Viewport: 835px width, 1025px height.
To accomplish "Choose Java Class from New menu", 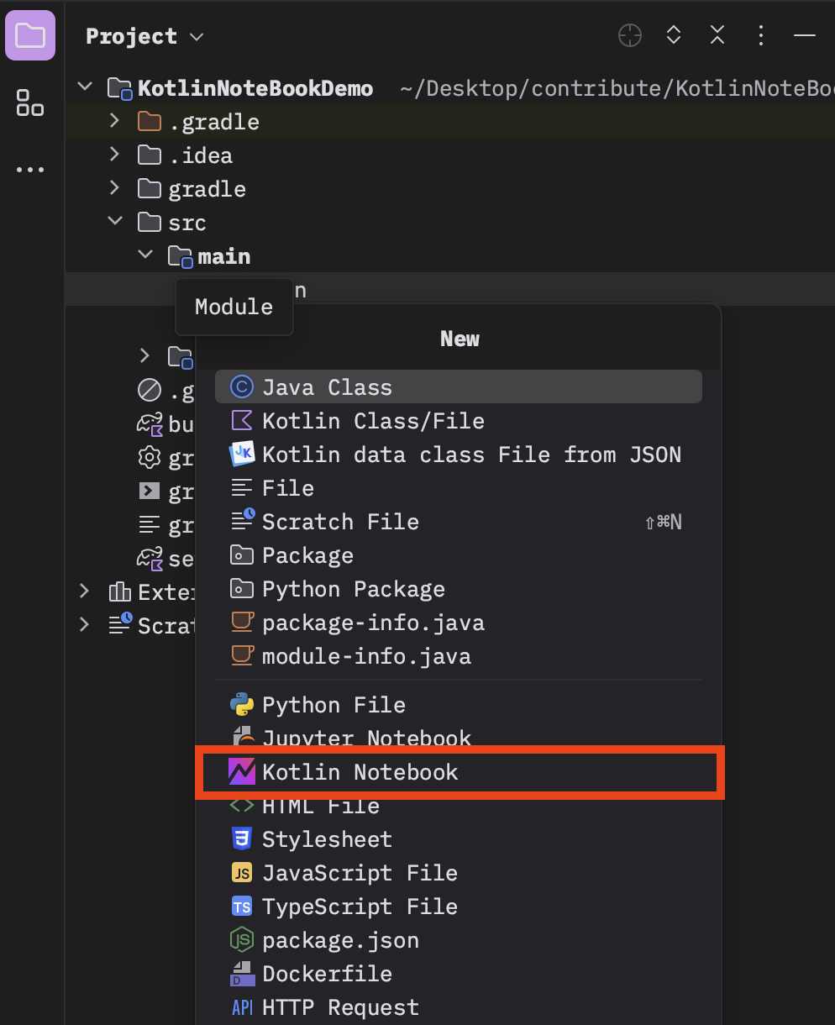I will pyautogui.click(x=459, y=387).
